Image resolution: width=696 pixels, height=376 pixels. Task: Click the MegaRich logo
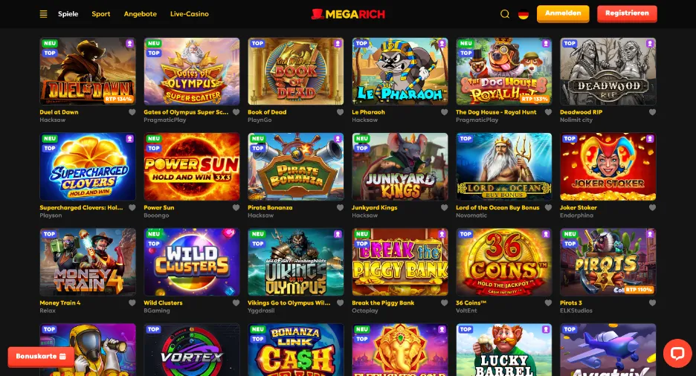coord(348,14)
